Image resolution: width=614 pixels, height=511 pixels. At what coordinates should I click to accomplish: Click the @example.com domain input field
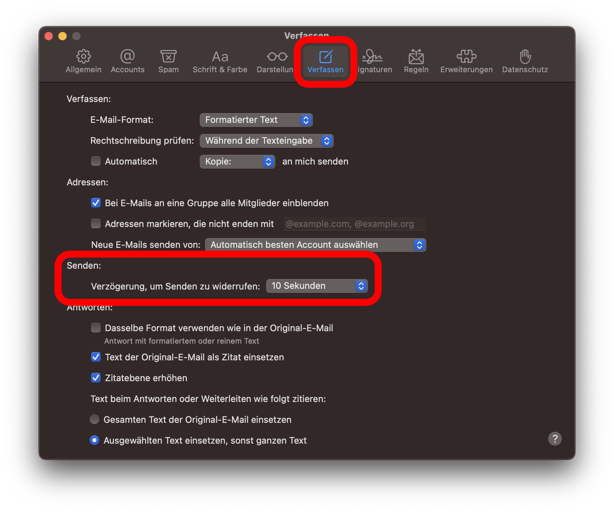pyautogui.click(x=354, y=224)
